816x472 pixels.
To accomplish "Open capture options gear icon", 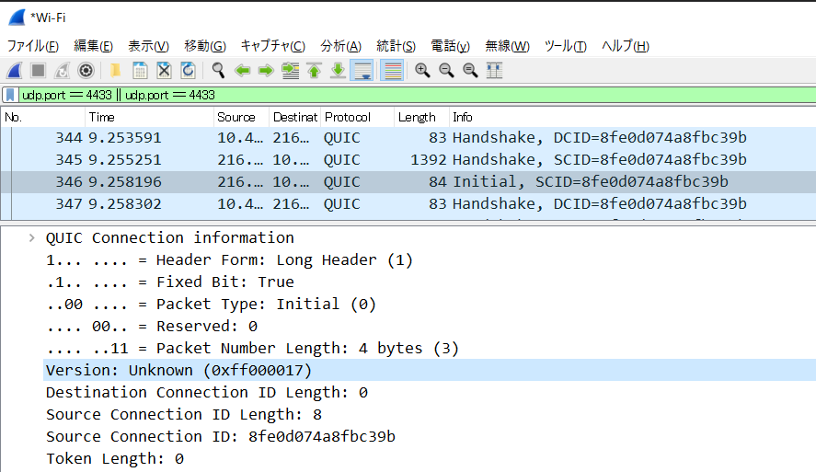I will (x=86, y=70).
